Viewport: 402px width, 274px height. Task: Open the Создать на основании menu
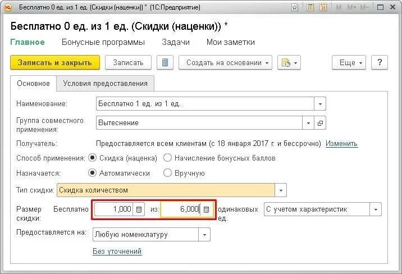click(225, 62)
